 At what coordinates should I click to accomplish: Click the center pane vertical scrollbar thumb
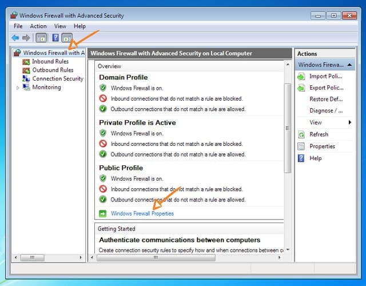point(288,128)
